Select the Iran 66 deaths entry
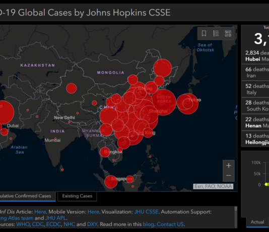Viewport: 269px width, 232px height. tap(255, 72)
